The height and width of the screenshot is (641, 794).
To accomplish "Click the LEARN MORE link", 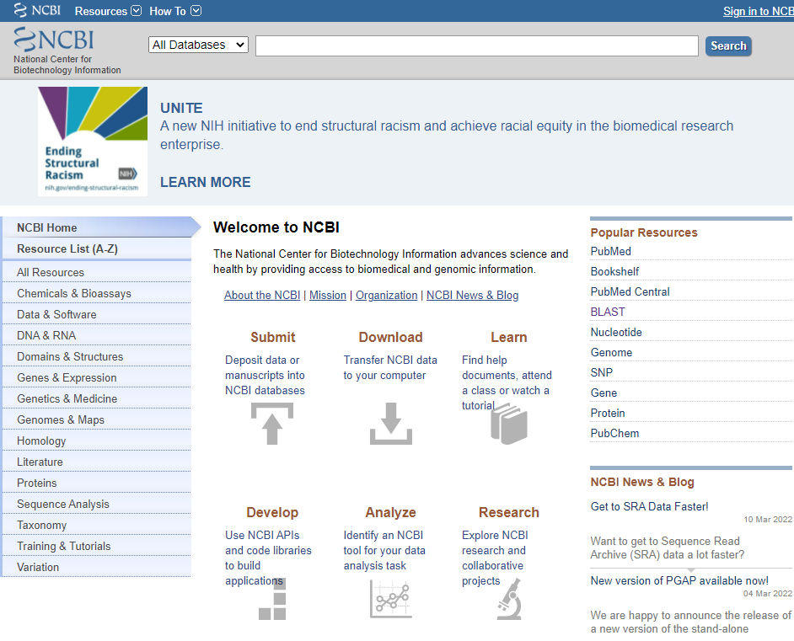I will pyautogui.click(x=205, y=182).
